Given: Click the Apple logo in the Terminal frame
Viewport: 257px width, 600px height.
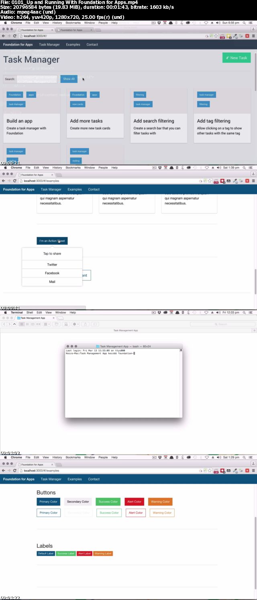Looking at the screenshot, I should click(6, 313).
